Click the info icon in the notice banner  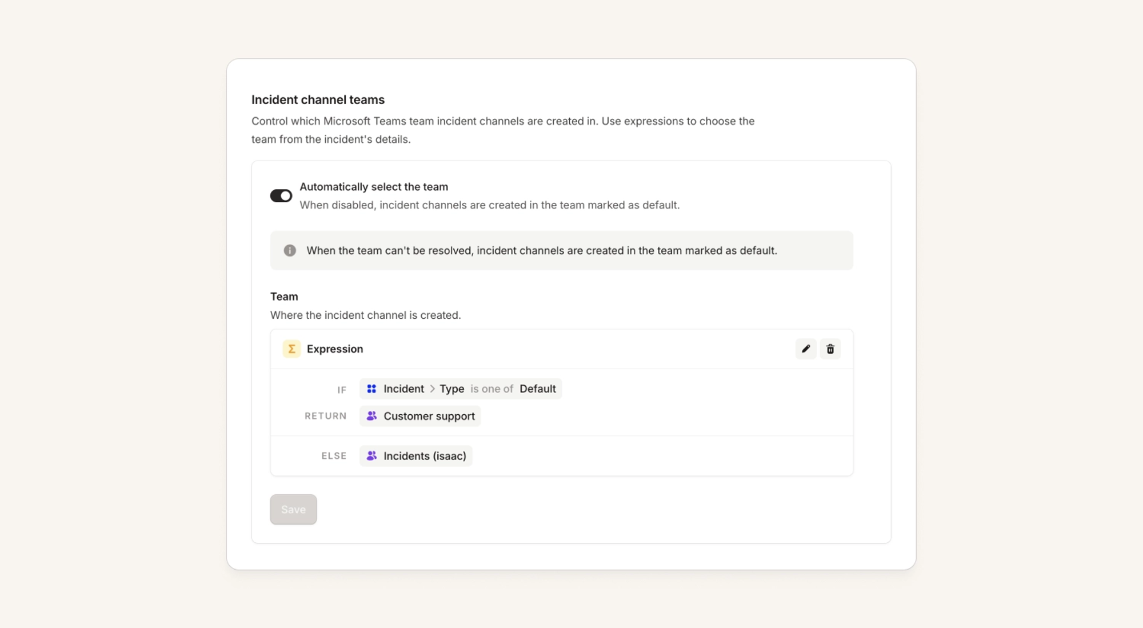coord(290,250)
